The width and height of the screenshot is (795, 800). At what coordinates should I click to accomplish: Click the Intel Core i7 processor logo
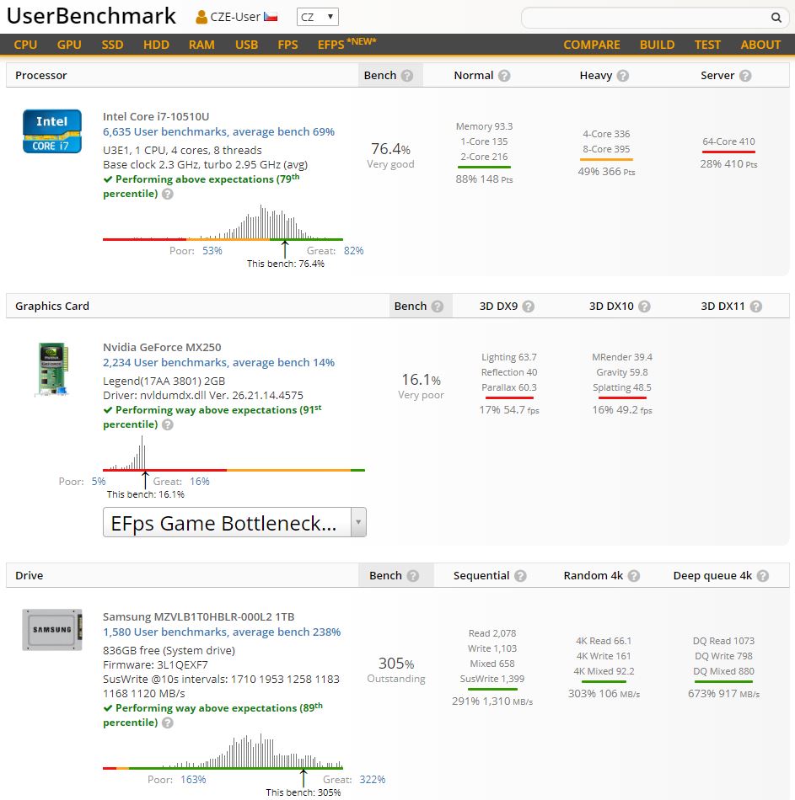tap(51, 131)
